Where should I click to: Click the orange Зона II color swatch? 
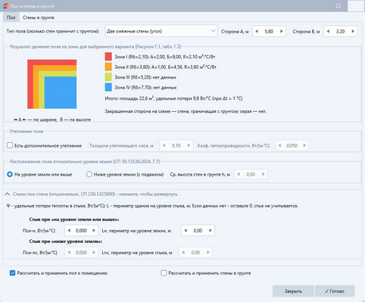[108, 67]
